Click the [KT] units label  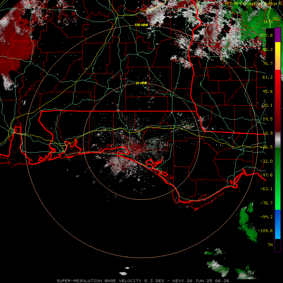pyautogui.click(x=269, y=22)
